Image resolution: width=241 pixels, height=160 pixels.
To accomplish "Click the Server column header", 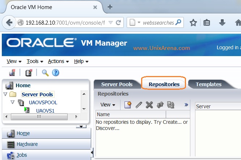I will (218, 106).
